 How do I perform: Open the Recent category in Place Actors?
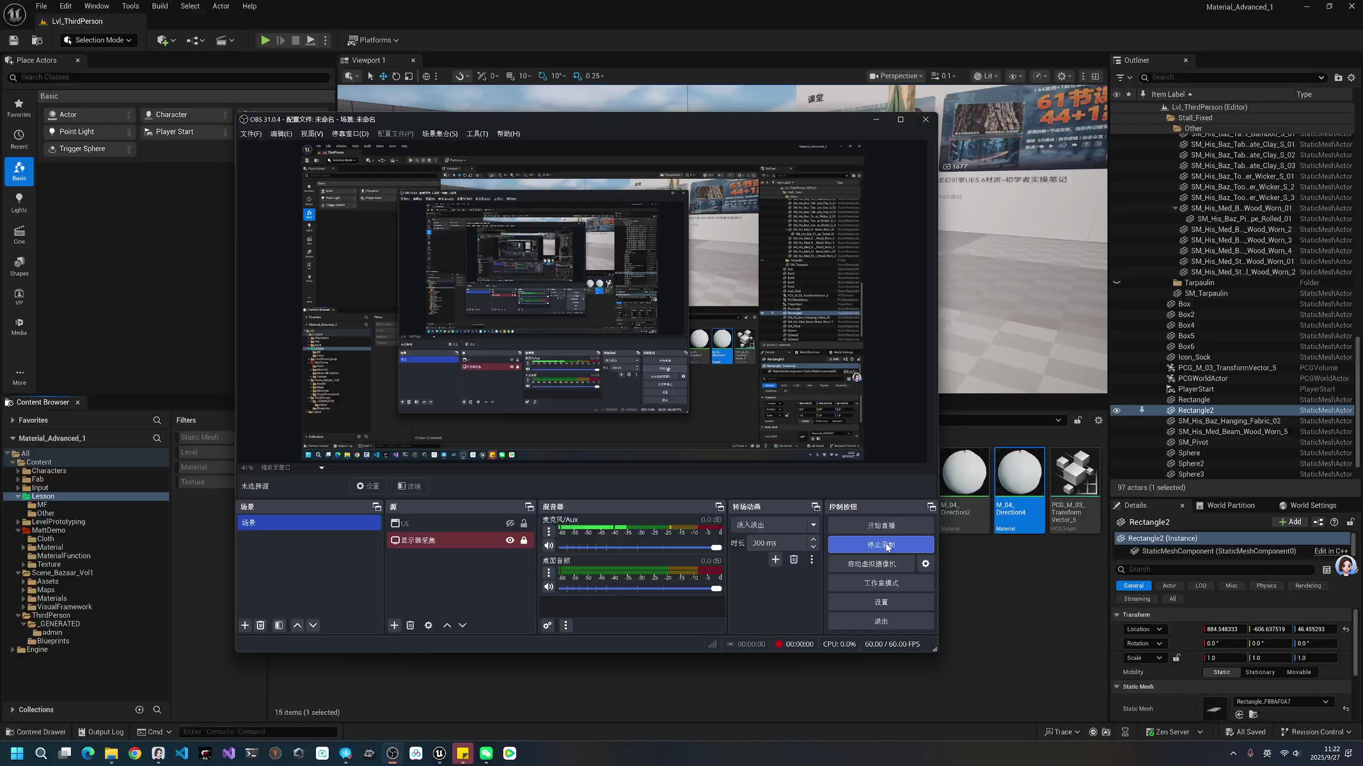point(19,139)
